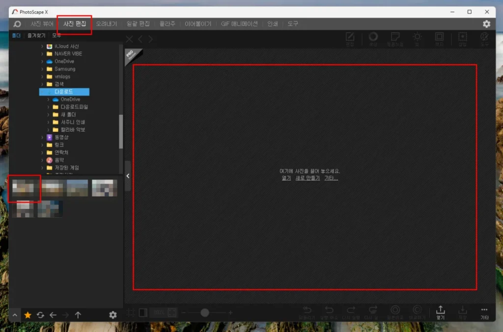The image size is (503, 332).
Task: Open the GIF 애니메이션 tab
Action: click(239, 24)
